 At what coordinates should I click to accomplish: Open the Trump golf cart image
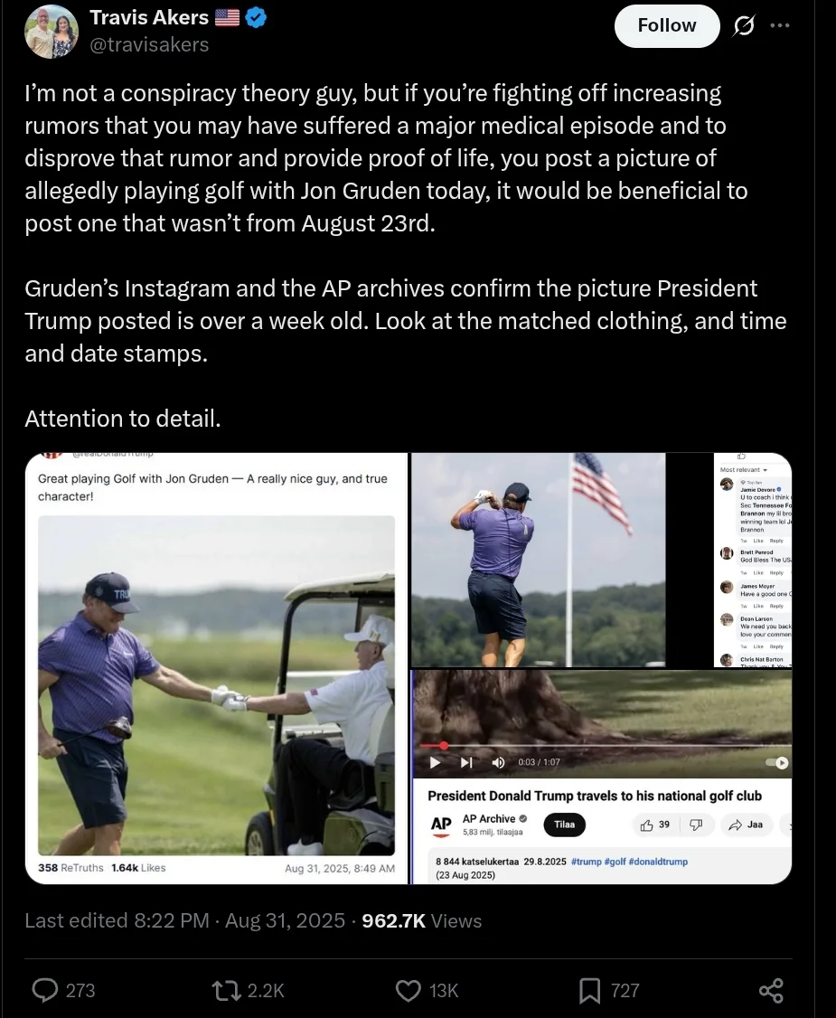click(x=216, y=685)
